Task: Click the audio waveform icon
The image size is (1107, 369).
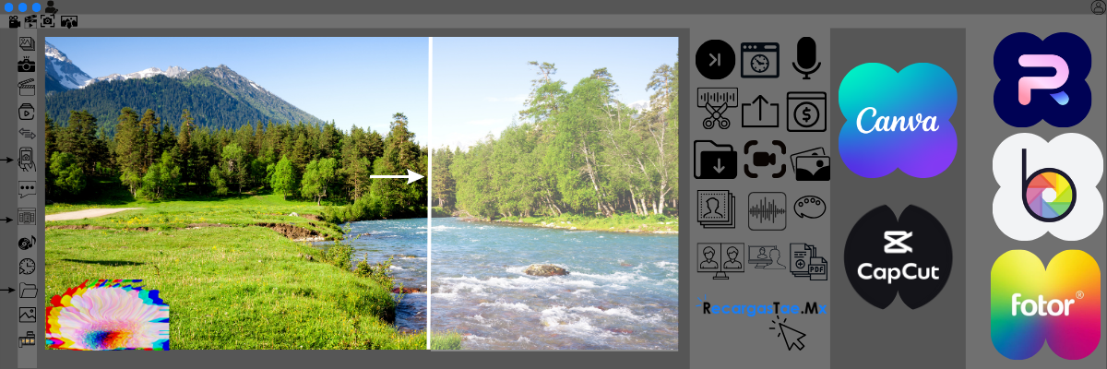Action: tap(767, 210)
